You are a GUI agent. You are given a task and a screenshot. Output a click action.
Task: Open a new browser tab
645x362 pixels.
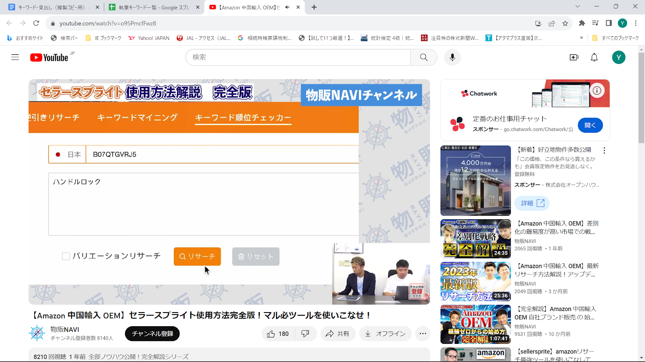tap(314, 7)
